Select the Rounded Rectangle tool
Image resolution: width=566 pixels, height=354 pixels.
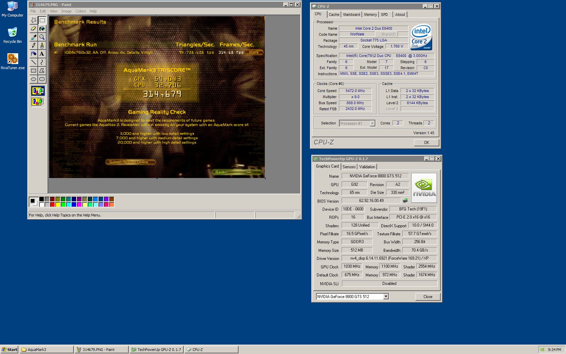coord(42,79)
